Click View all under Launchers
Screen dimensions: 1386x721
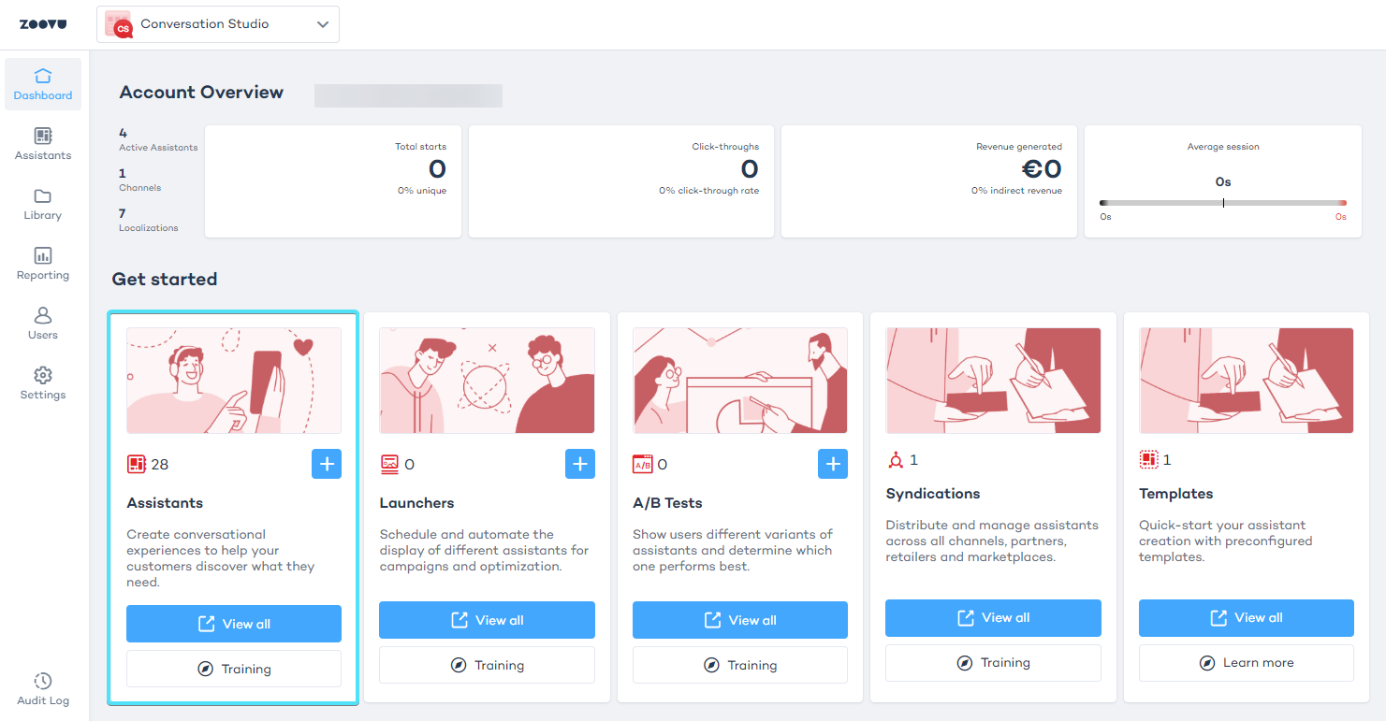(487, 620)
